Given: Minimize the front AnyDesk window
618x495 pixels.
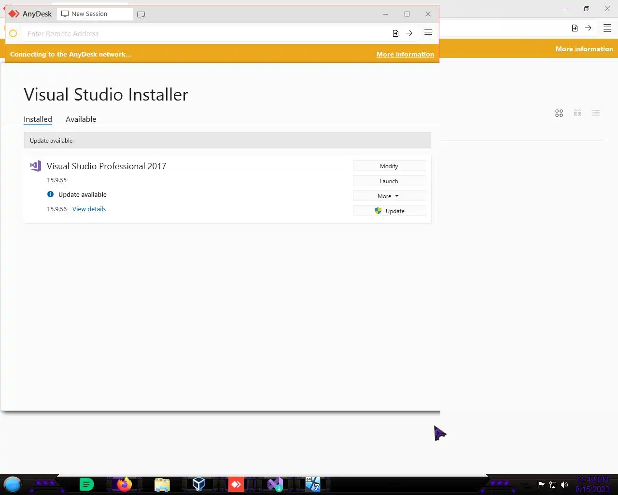Looking at the screenshot, I should pos(385,14).
